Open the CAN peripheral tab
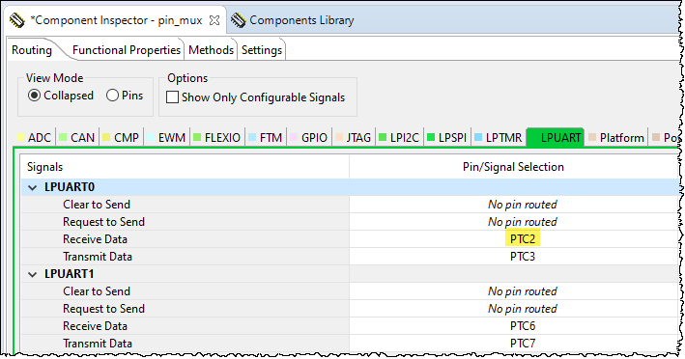 pyautogui.click(x=77, y=138)
